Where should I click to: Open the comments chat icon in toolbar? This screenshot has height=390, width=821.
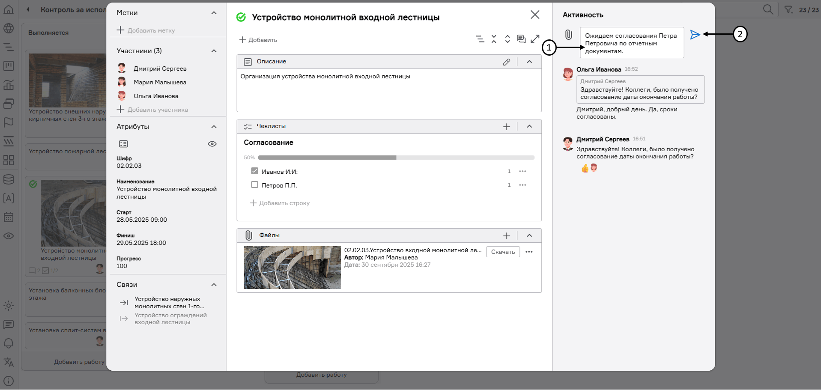521,39
